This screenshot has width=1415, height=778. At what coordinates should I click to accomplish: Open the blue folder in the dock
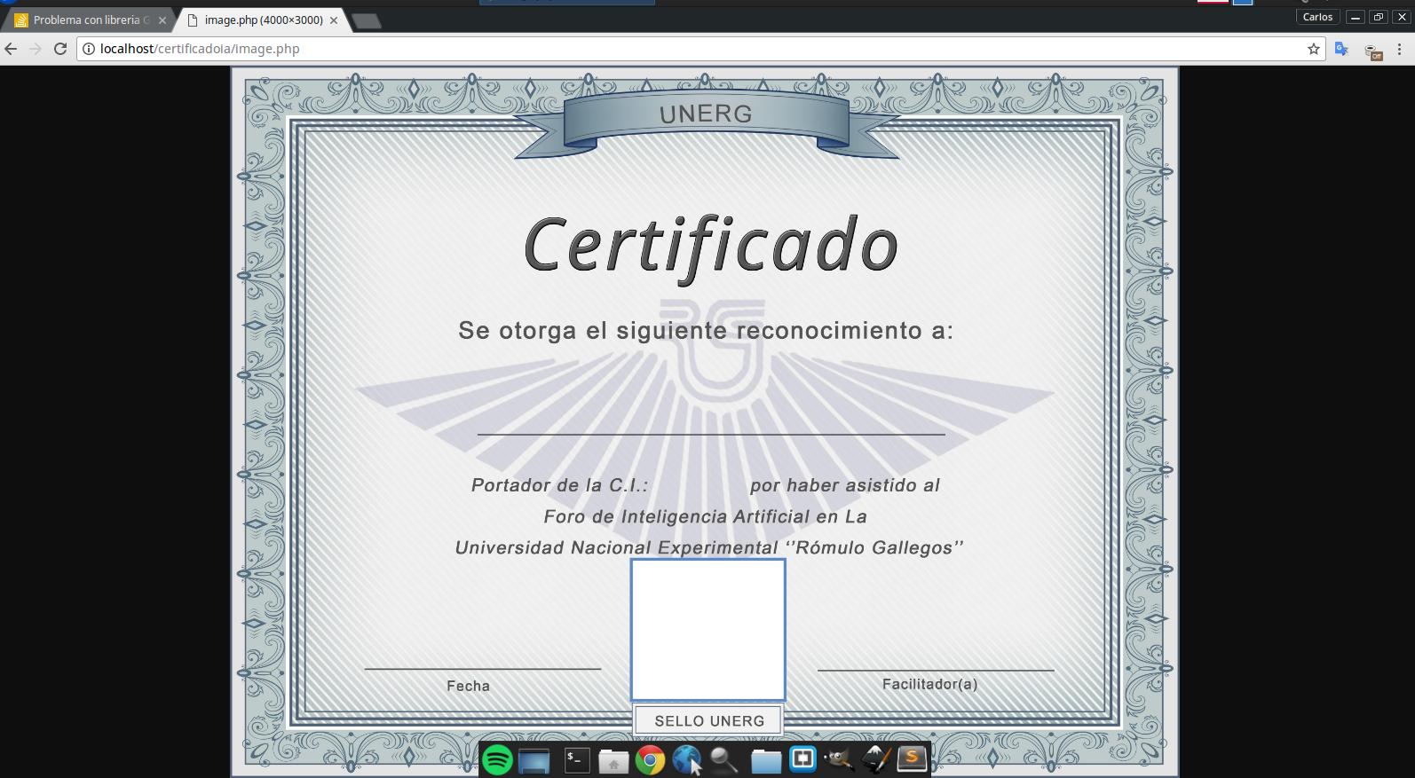[765, 761]
